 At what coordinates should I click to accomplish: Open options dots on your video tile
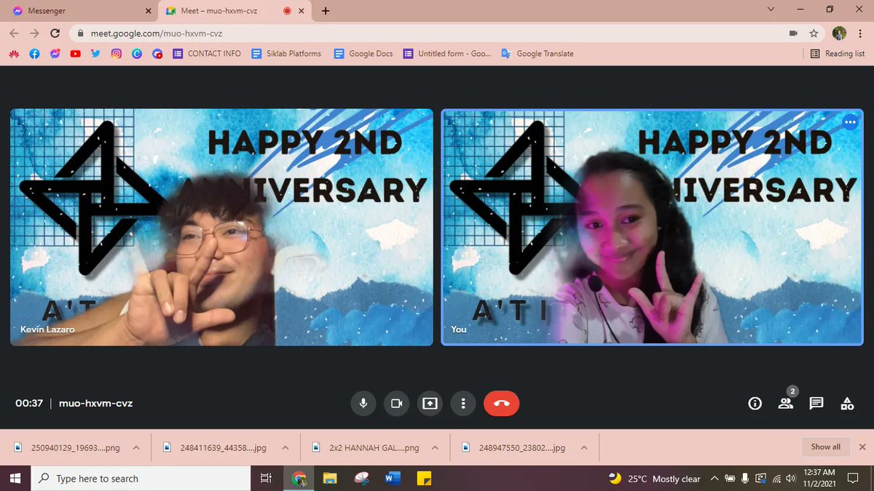(850, 122)
